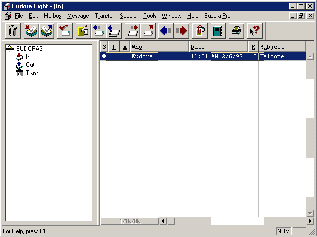Click the Print toolbar icon
The width and height of the screenshot is (317, 237).
point(236,31)
